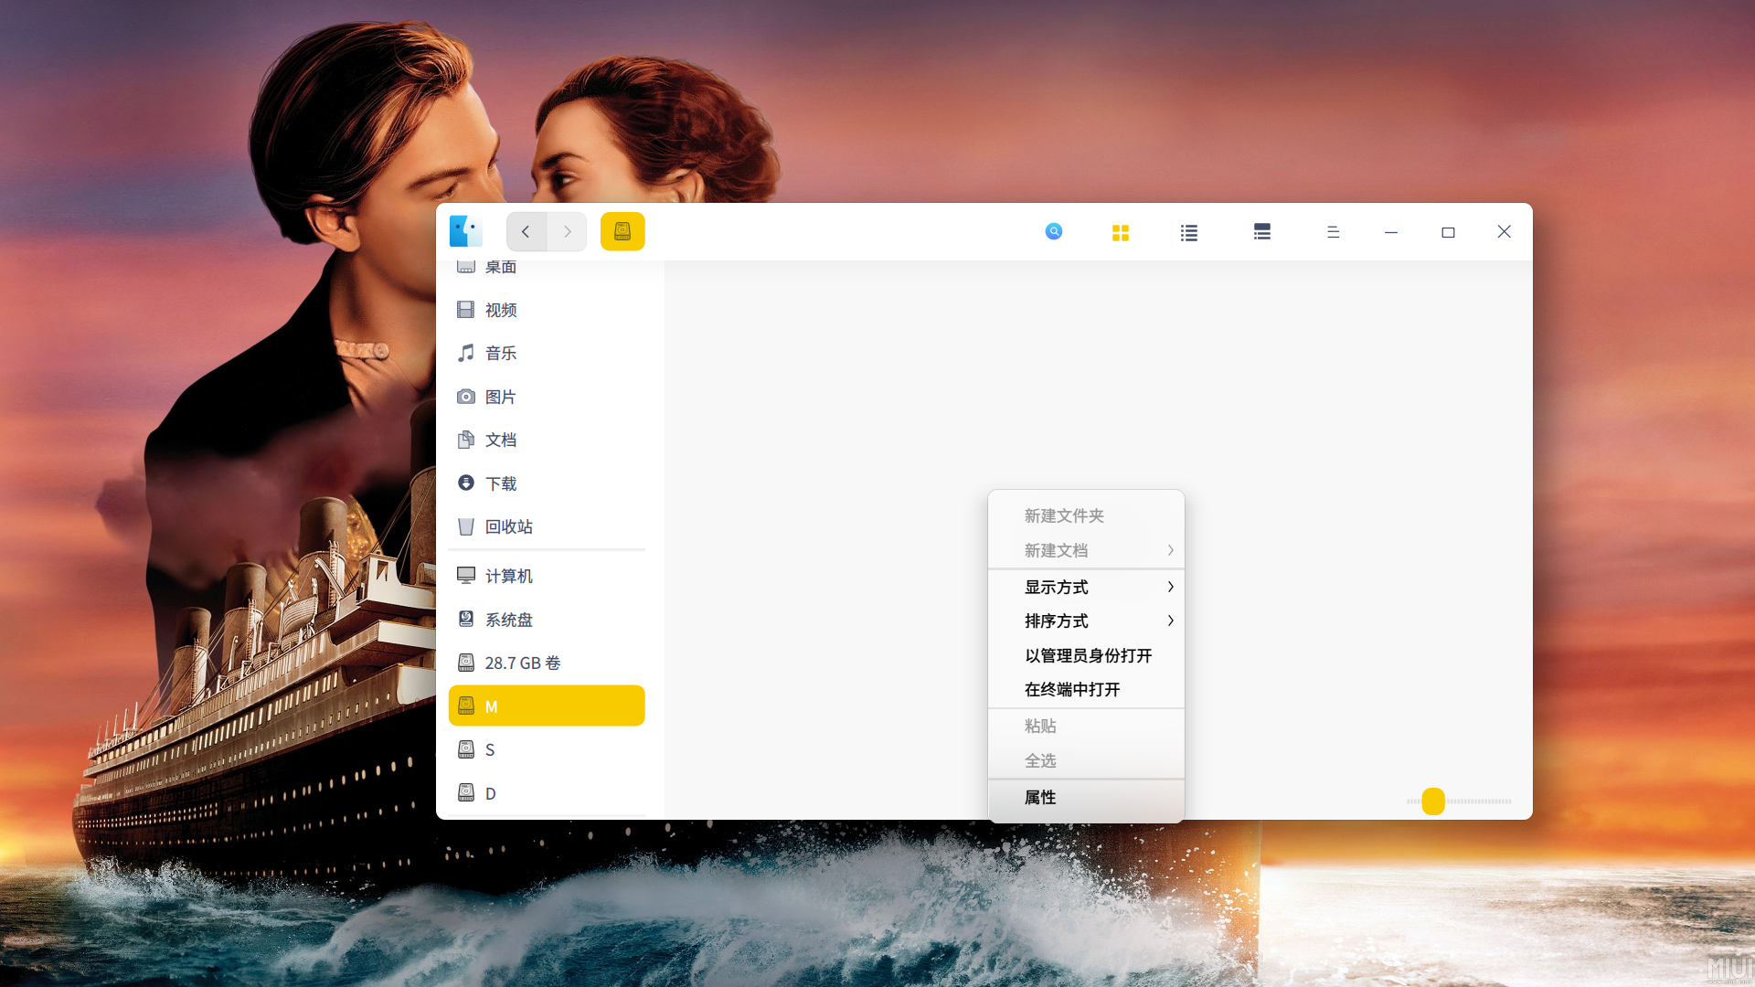
Task: Toggle the detail panel view button
Action: click(x=1262, y=232)
